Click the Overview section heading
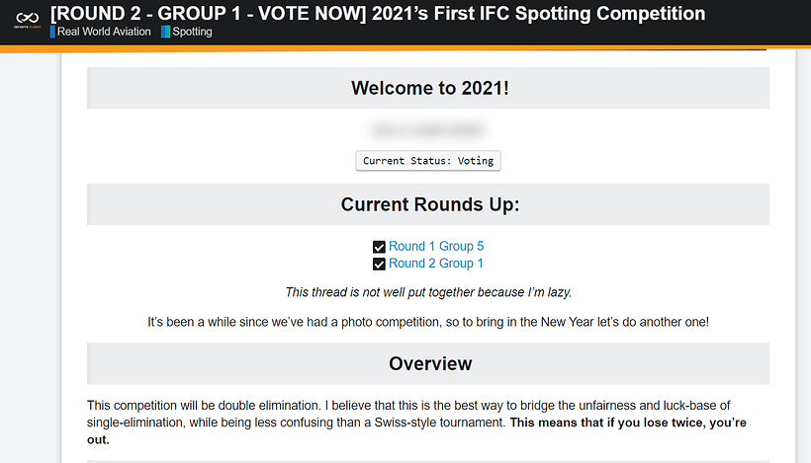 [x=429, y=363]
